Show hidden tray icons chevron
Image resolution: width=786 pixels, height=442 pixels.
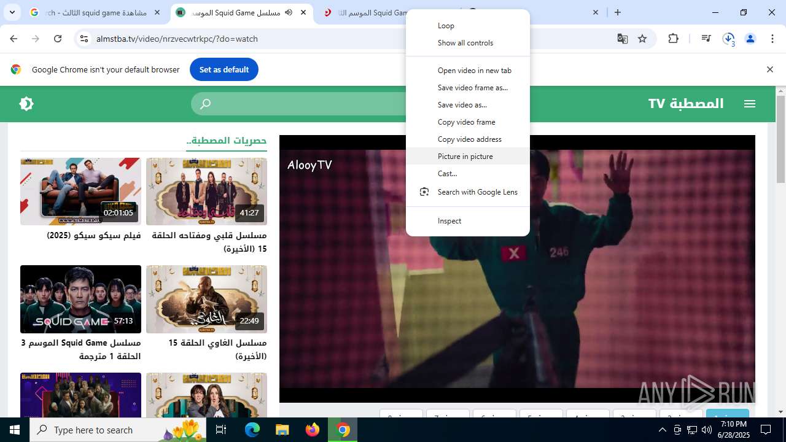point(662,430)
